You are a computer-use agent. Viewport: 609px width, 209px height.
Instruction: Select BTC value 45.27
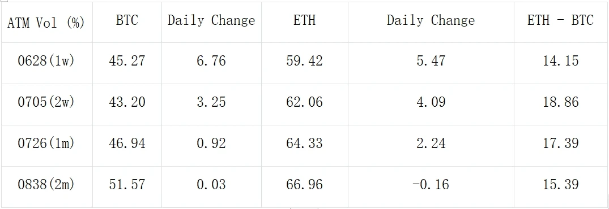point(127,61)
